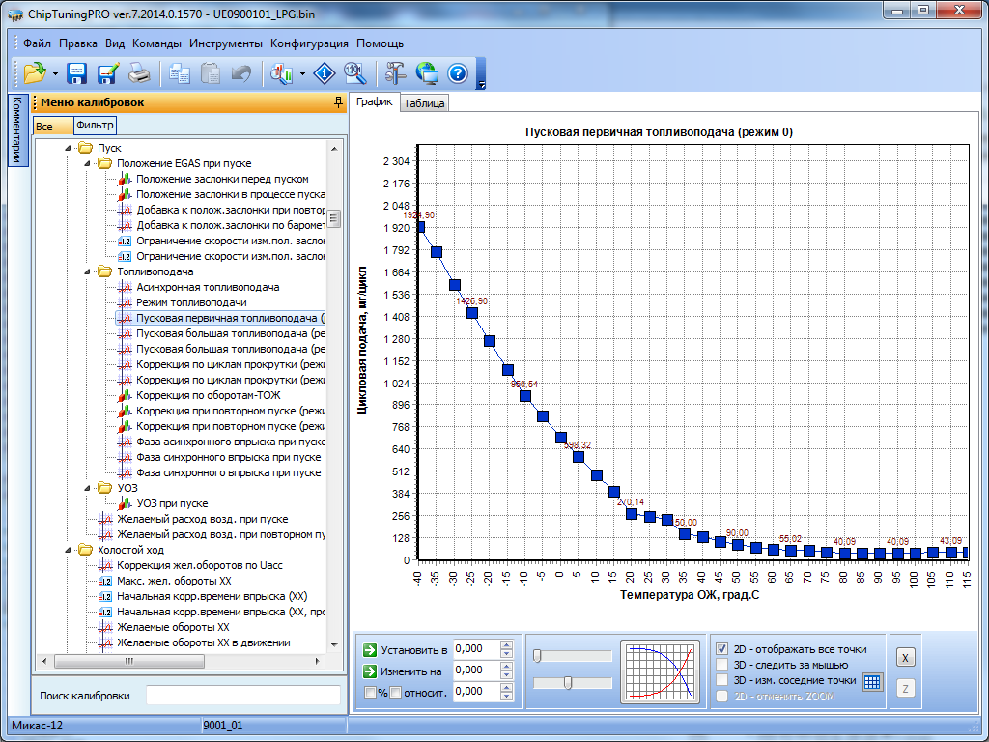This screenshot has height=742, width=989.
Task: Click the save floppy disk icon
Action: pos(77,72)
